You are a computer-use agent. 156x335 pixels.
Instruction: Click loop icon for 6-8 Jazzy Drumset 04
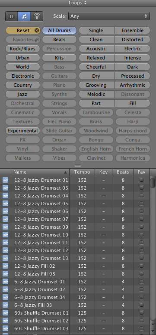pyautogui.click(x=5, y=297)
